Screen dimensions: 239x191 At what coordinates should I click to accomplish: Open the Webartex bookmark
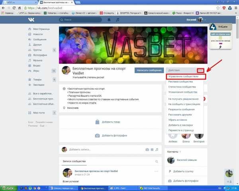click(x=56, y=13)
